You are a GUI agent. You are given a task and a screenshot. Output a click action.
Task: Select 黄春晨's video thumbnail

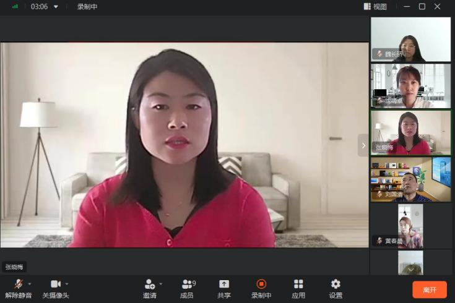[410, 226]
